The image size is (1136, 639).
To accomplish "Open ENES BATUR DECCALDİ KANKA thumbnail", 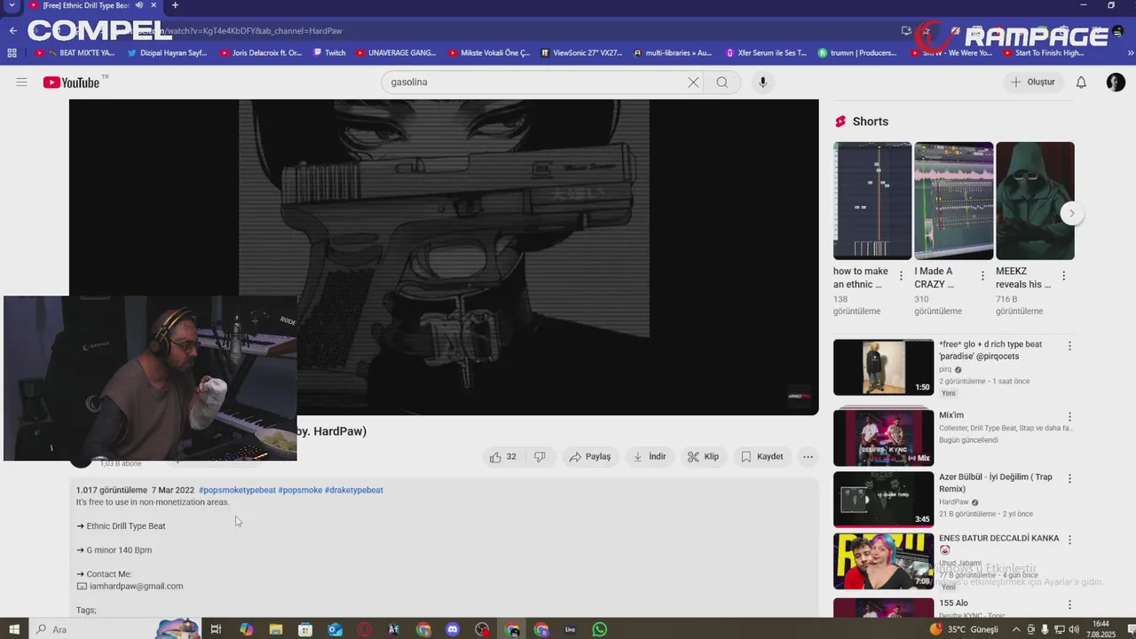I will (x=884, y=561).
